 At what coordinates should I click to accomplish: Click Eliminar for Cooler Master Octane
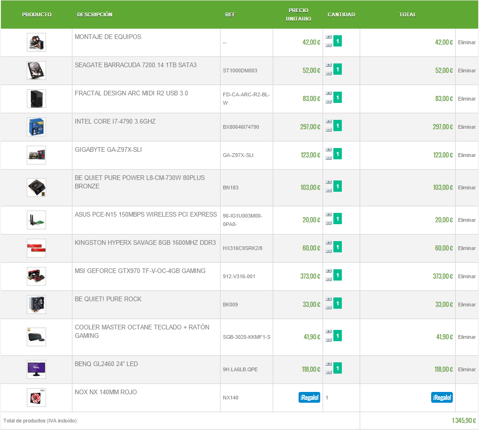point(466,337)
